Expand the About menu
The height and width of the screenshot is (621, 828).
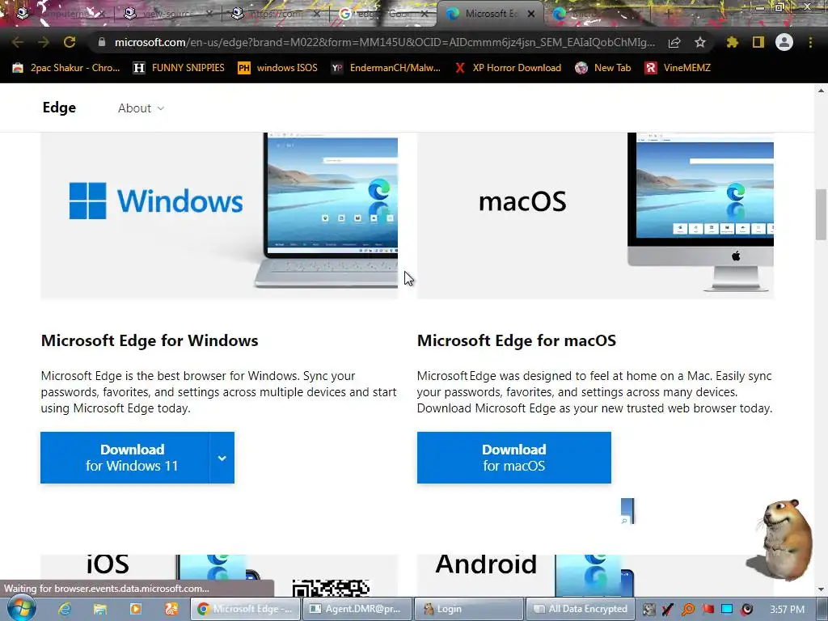[141, 108]
